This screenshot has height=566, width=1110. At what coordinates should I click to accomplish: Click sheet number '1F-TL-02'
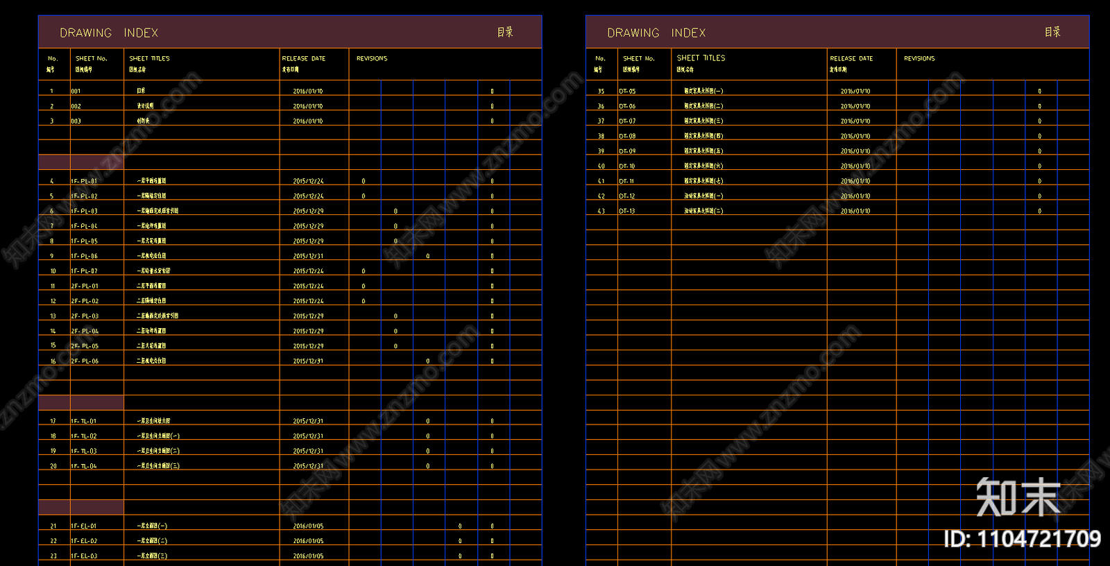pos(84,436)
